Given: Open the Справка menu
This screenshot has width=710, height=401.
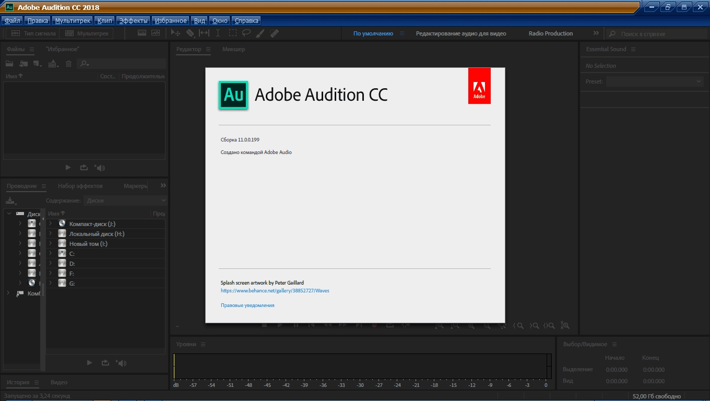Looking at the screenshot, I should coord(246,21).
